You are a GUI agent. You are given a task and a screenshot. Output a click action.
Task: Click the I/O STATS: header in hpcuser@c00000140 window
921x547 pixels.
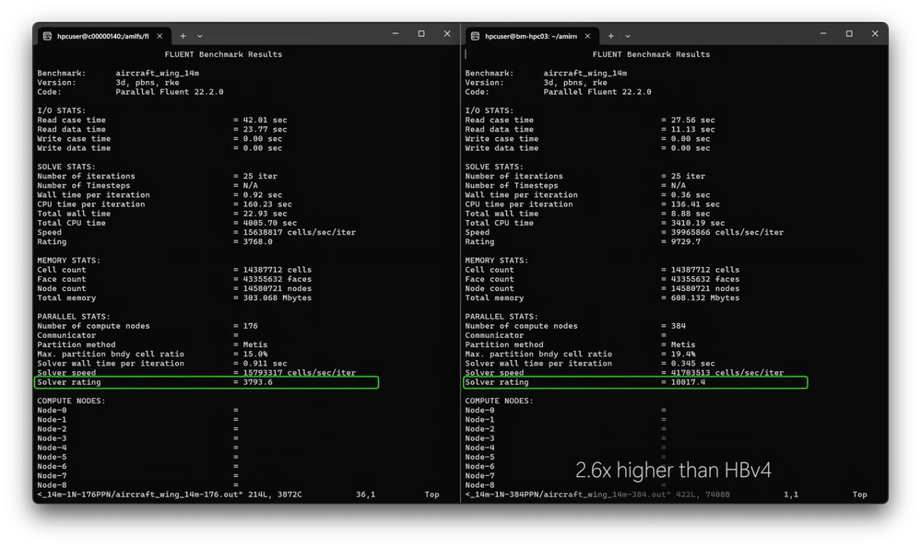(x=61, y=111)
